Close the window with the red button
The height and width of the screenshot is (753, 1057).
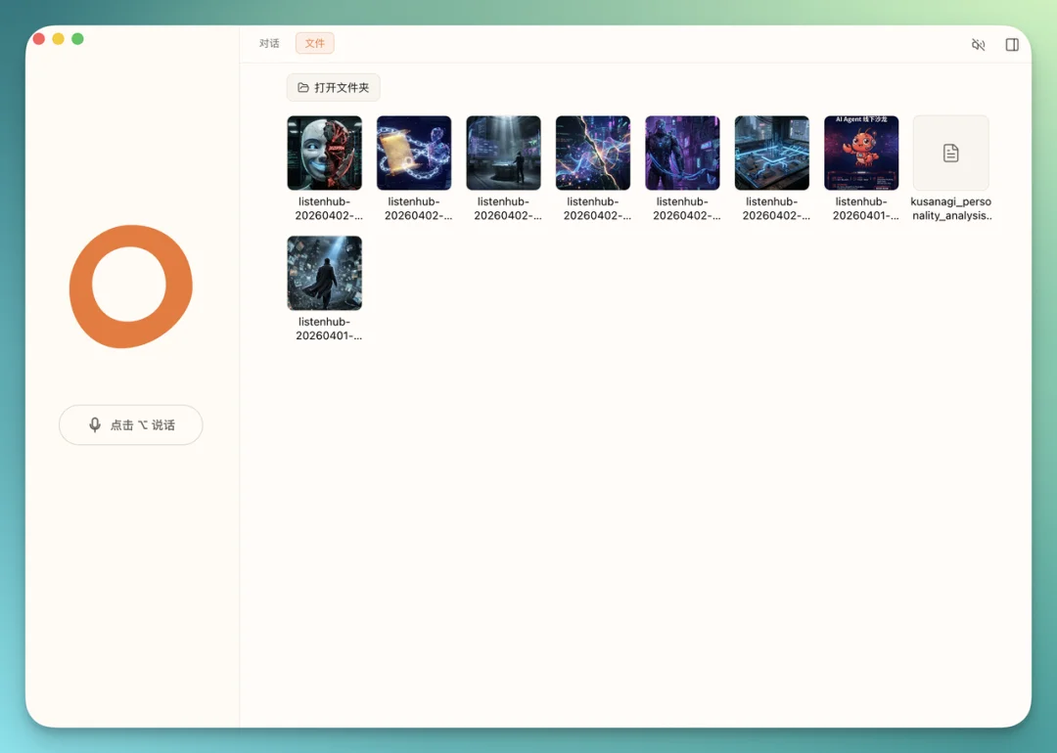click(x=39, y=39)
